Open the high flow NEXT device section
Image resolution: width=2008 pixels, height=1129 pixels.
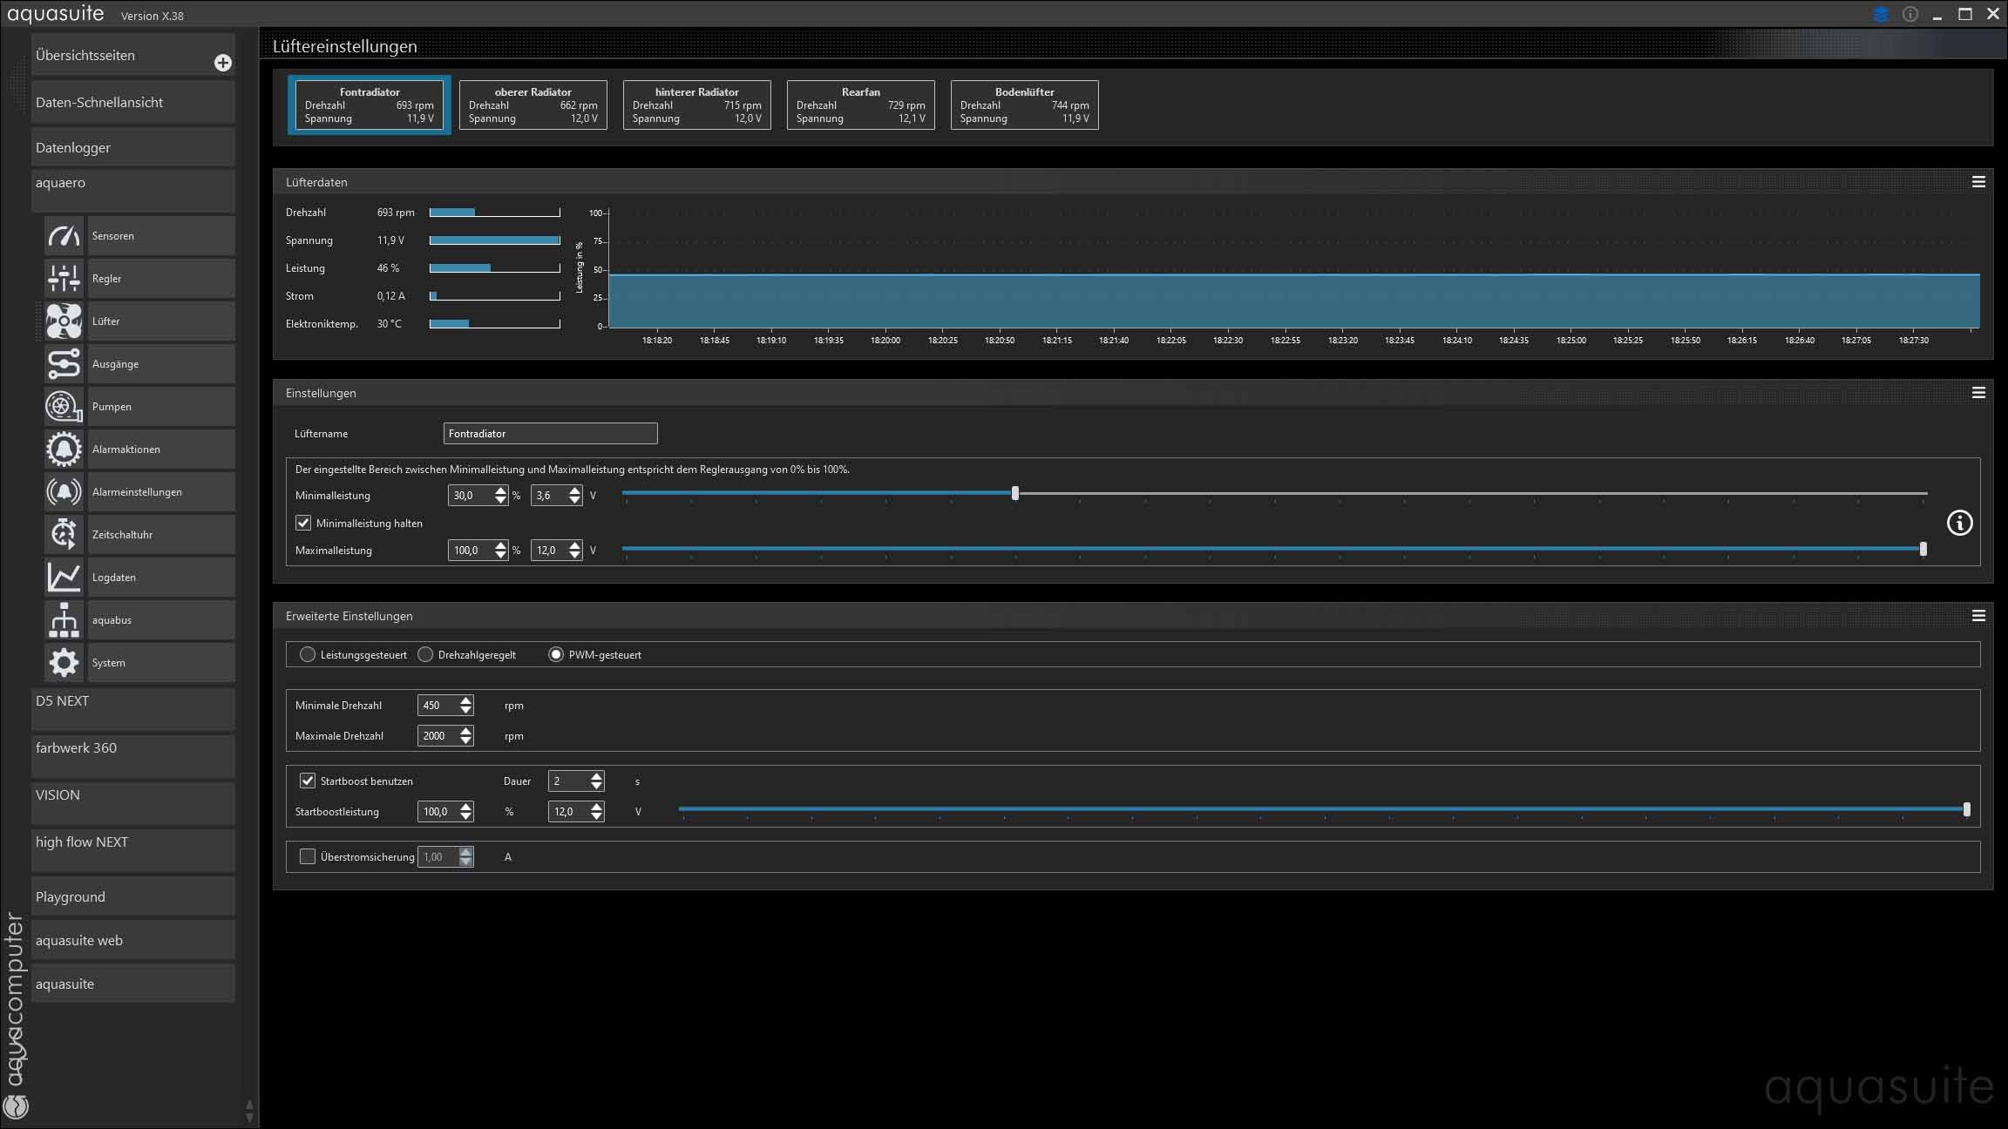132,849
